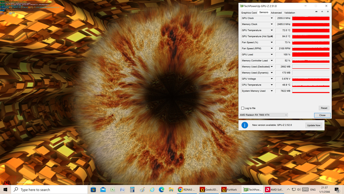This screenshot has width=344, height=194.
Task: Open the Windows Start menu
Action: pos(5,190)
